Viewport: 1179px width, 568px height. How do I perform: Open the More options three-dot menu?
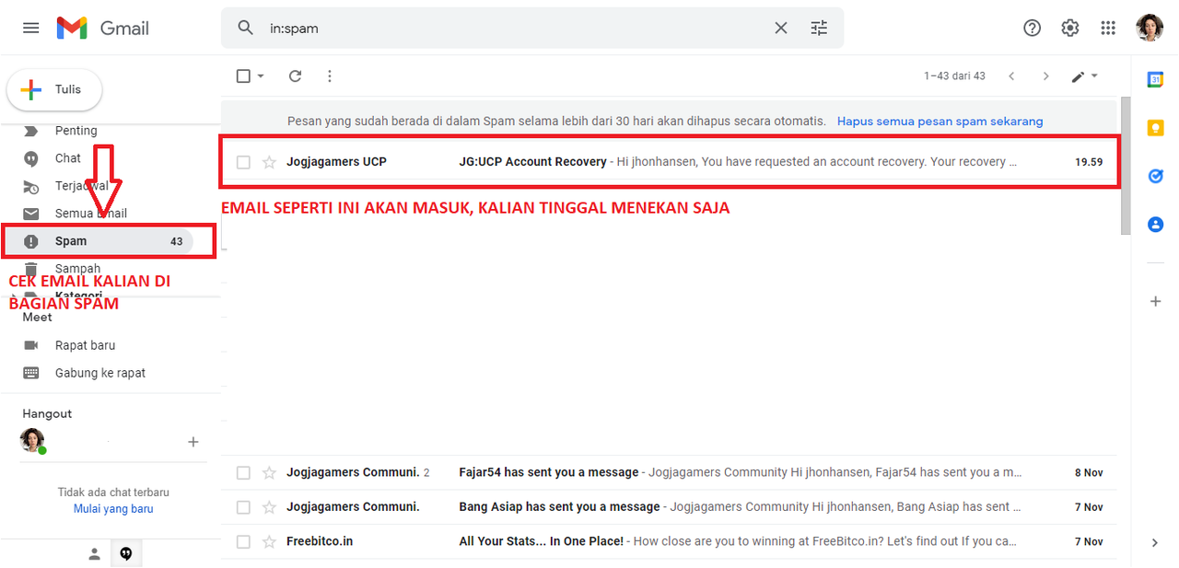(330, 75)
